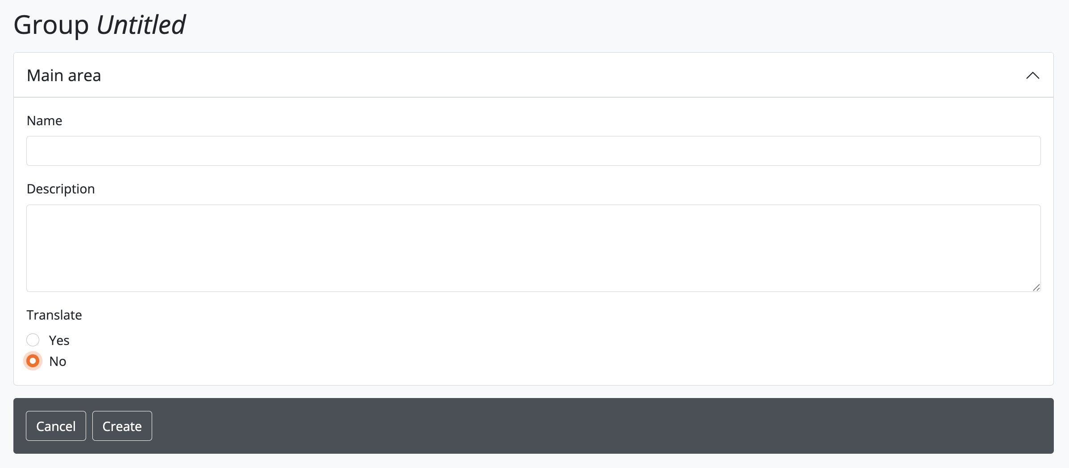Collapse the Main area panel chevron
Viewport: 1069px width, 468px height.
[x=1032, y=75]
